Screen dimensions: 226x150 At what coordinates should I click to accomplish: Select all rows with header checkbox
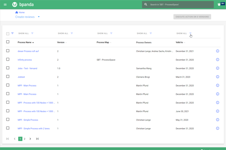[x=8, y=42]
